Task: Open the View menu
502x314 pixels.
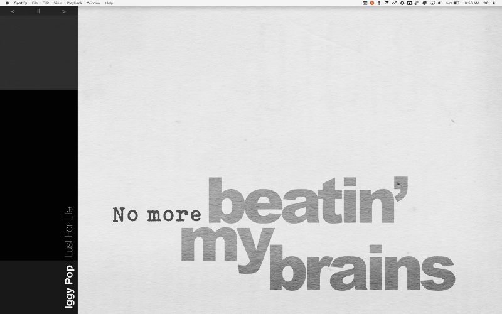Action: point(58,3)
